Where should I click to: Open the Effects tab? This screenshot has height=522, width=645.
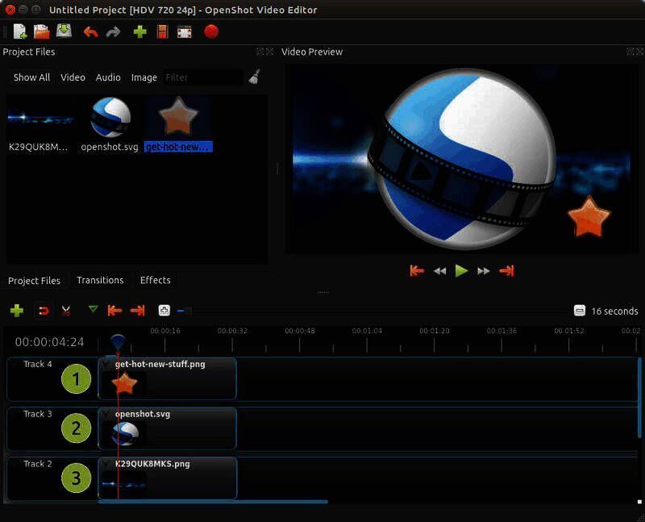(x=155, y=280)
